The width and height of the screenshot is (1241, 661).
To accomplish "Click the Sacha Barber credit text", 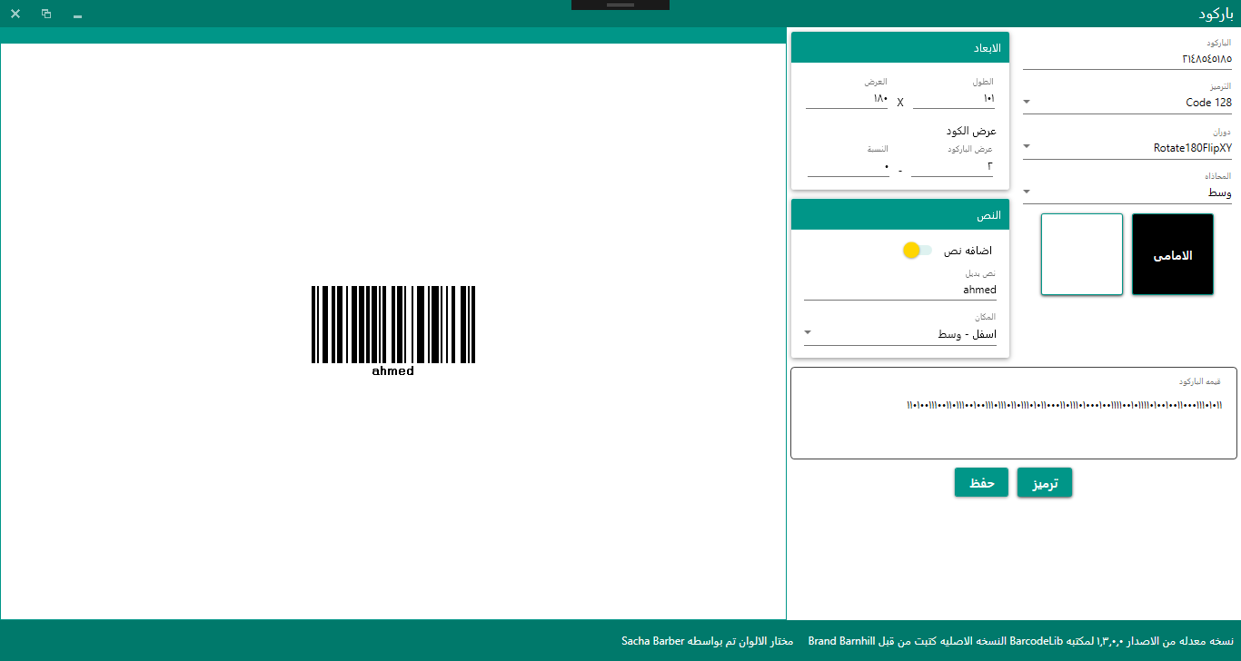I will pos(654,640).
